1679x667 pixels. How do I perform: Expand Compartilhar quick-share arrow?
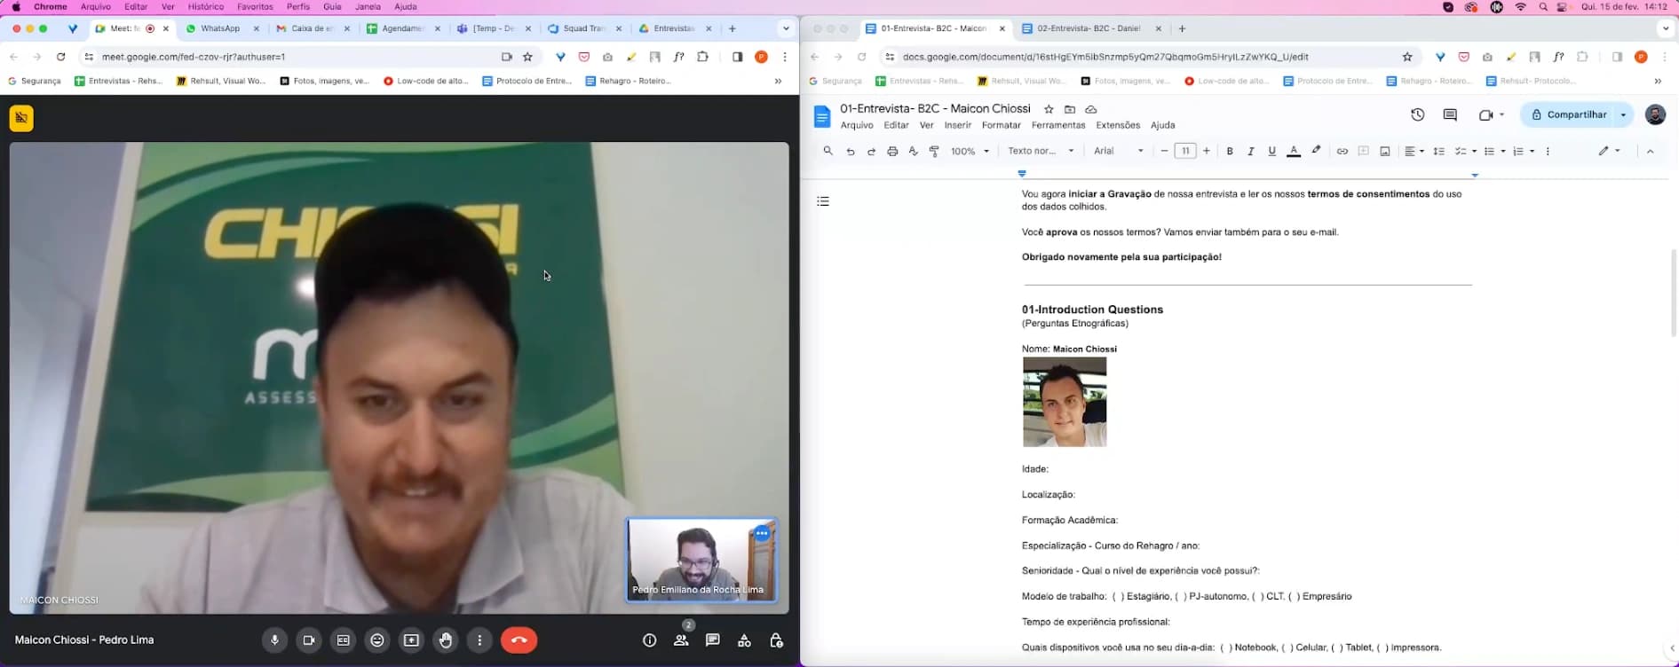(x=1624, y=114)
